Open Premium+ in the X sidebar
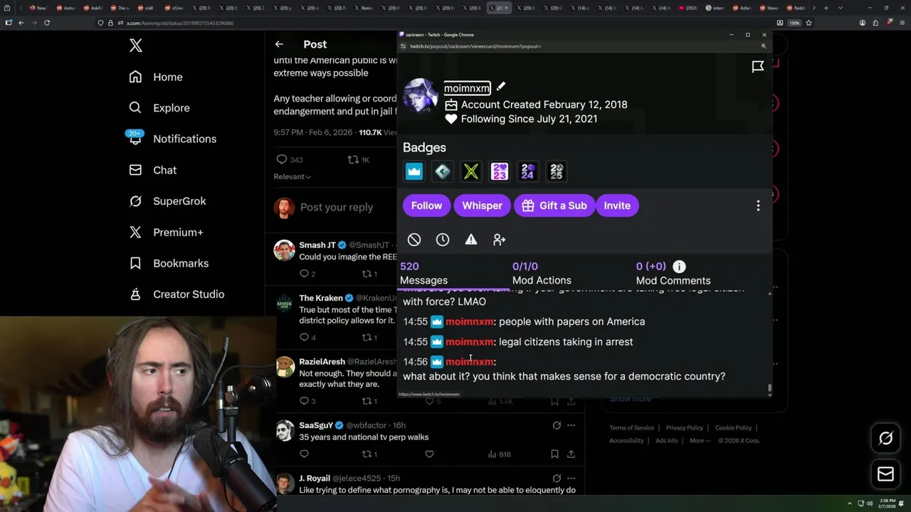Screen dimensions: 911x512 click(x=166, y=232)
